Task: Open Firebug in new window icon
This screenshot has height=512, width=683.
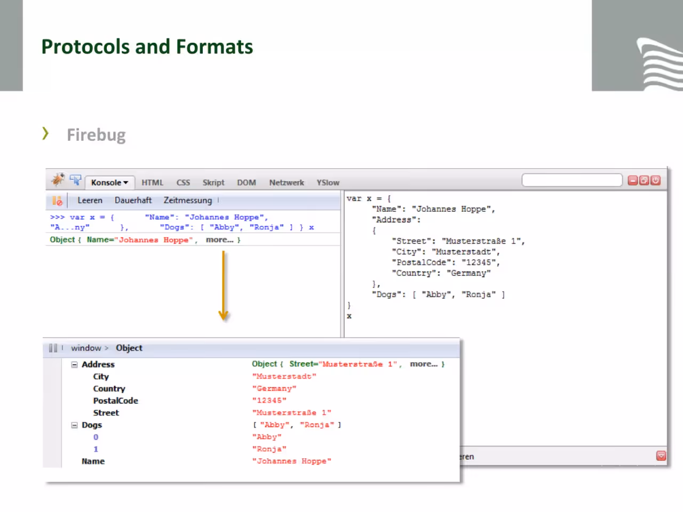Action: tap(644, 180)
